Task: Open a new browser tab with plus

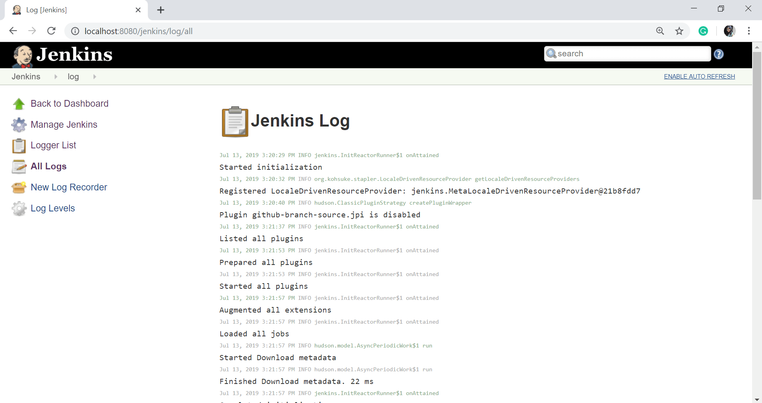Action: point(161,10)
